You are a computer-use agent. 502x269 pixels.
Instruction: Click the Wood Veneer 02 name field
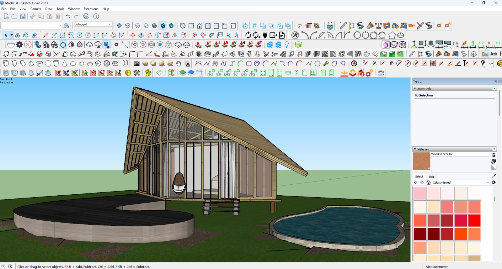460,154
